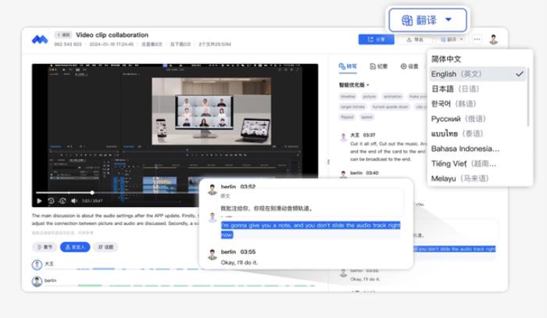The width and height of the screenshot is (547, 318).
Task: Click the 2024-01-18 date in the header
Action: [111, 45]
